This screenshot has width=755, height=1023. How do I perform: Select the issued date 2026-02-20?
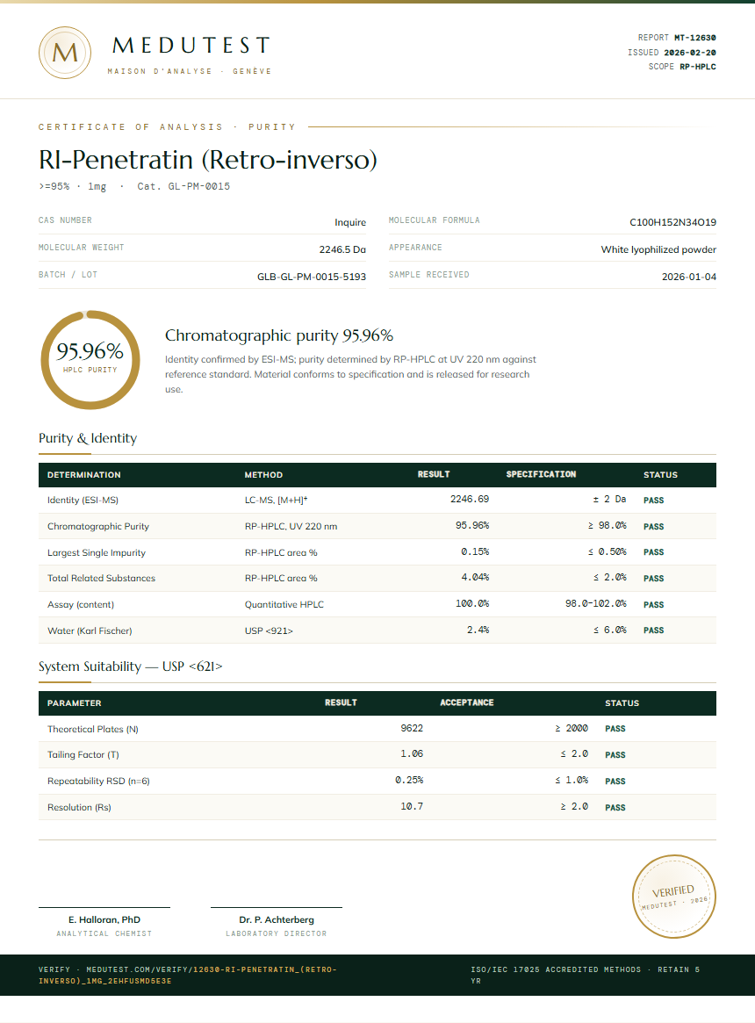tap(690, 52)
